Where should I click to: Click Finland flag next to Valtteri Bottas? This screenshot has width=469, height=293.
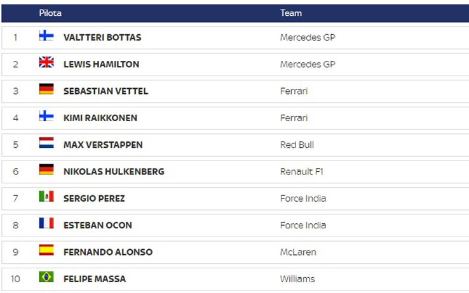click(46, 36)
